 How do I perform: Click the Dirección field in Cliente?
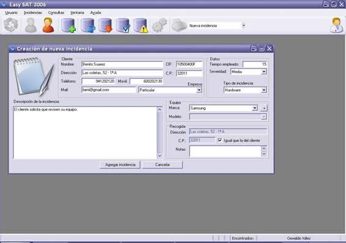click(122, 73)
